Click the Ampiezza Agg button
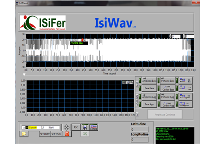 149,97
